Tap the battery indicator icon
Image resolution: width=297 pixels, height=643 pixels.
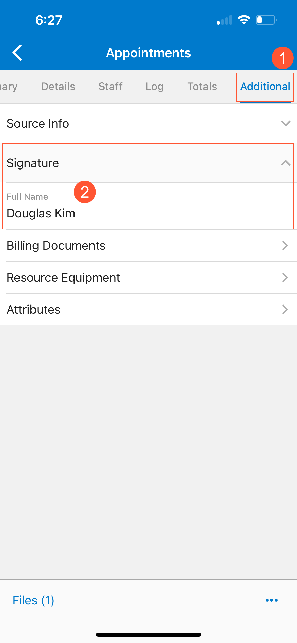[266, 20]
